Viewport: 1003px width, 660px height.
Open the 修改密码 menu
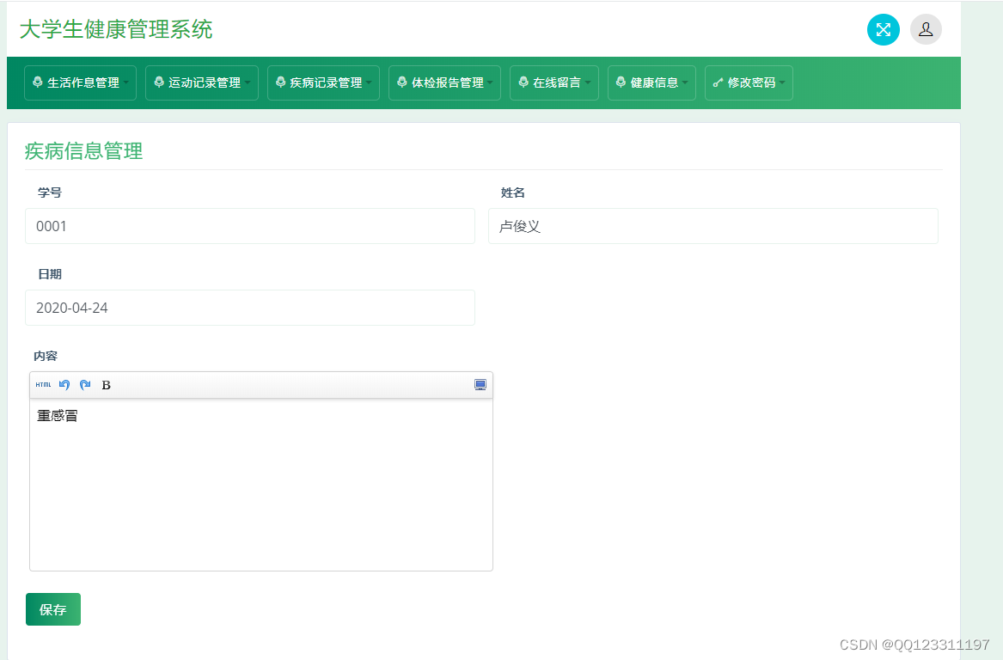749,82
